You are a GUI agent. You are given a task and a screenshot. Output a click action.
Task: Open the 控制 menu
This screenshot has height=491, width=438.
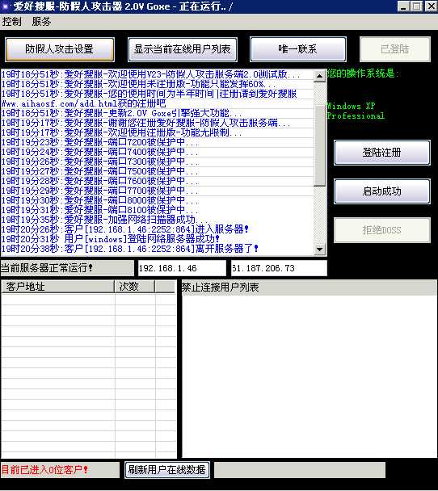(x=12, y=22)
